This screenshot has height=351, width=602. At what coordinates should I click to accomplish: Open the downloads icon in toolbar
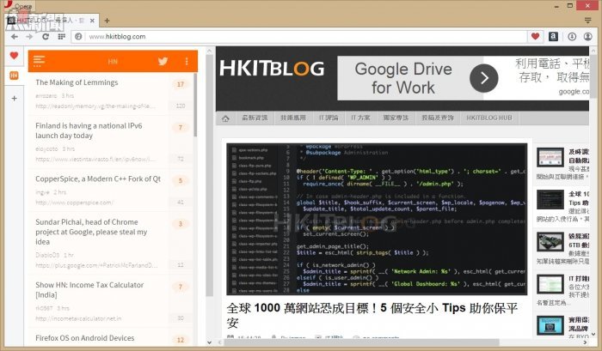point(572,36)
